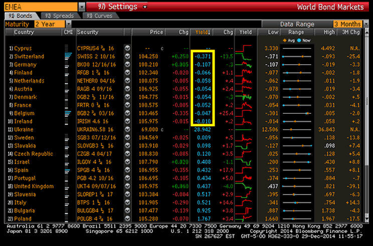Click Switzerland's range slider bar
This screenshot has height=246, width=373.
(x=297, y=57)
